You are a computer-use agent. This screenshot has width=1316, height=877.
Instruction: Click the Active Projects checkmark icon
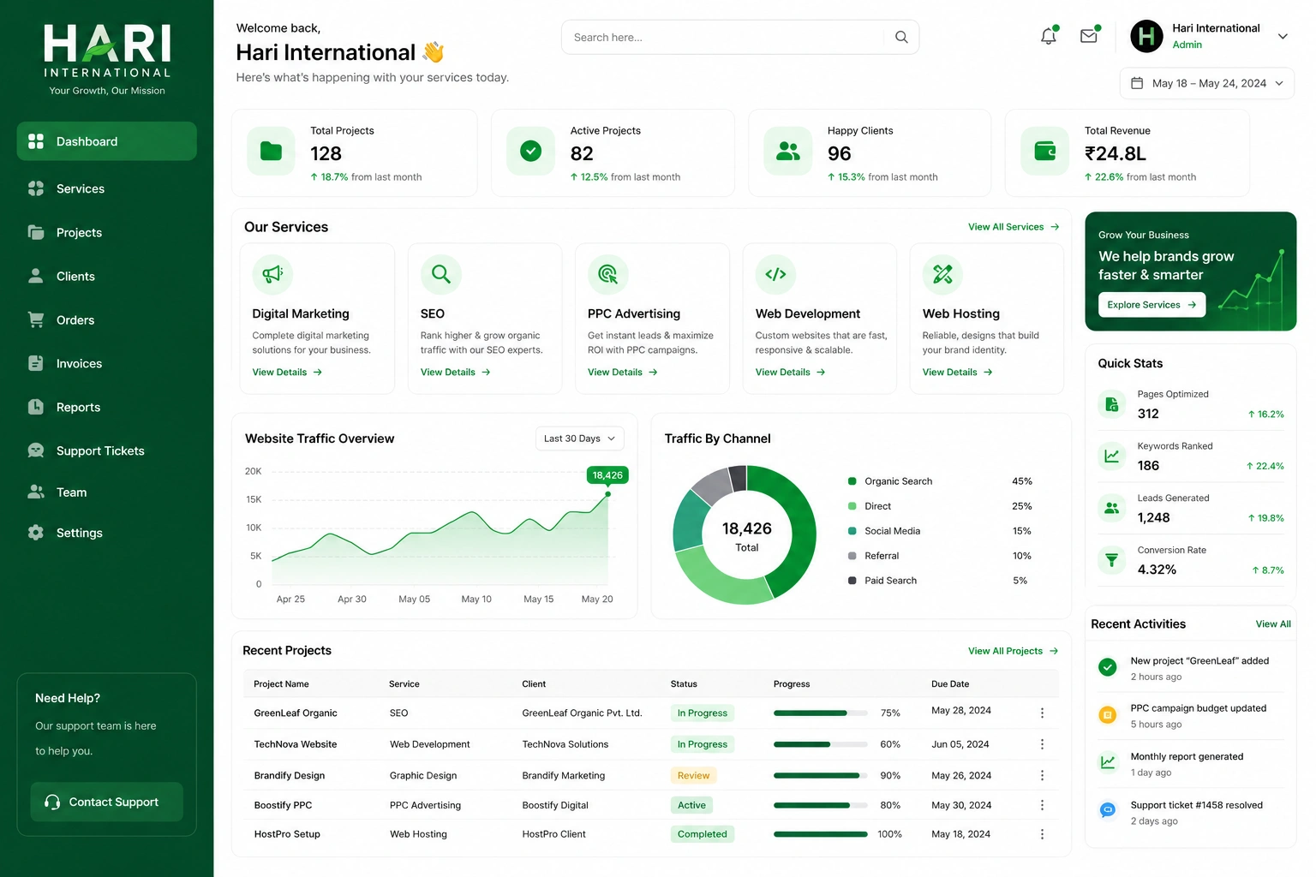(531, 152)
